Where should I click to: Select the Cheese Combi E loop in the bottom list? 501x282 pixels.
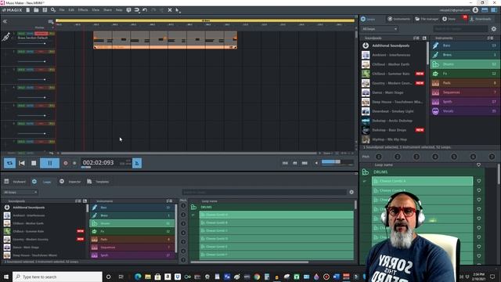[276, 247]
